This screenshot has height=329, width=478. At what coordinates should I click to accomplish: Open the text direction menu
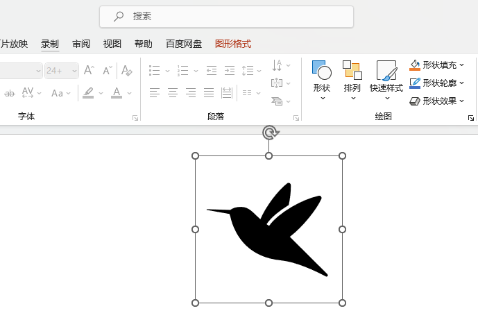pos(280,65)
